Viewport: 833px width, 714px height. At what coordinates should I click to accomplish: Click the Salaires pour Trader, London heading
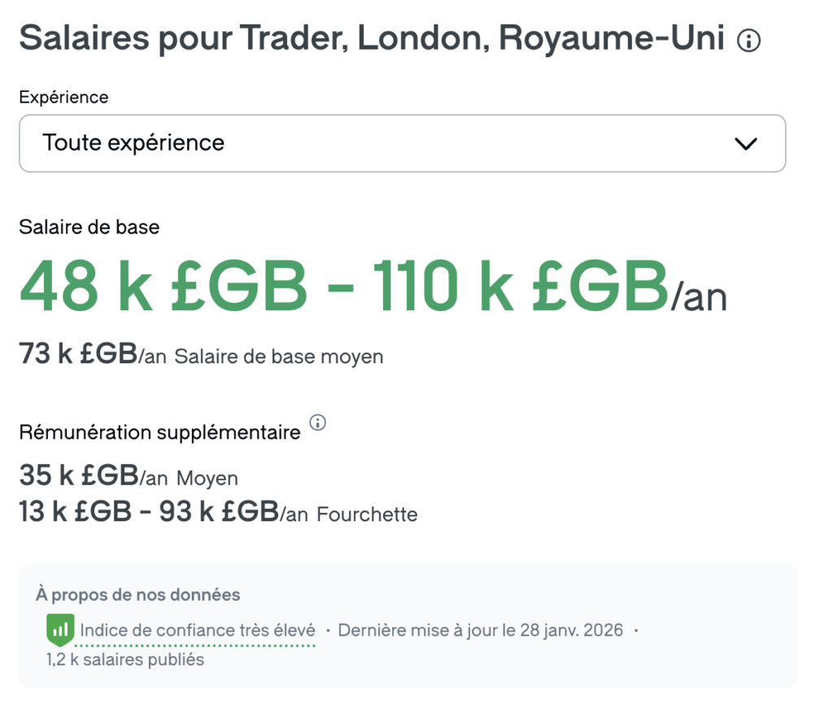371,38
